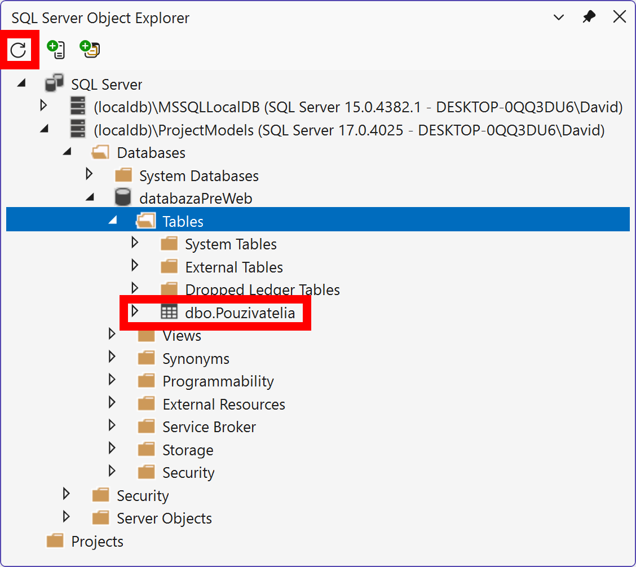
Task: Expand the Dropped Ledger Tables arrow
Action: [135, 288]
